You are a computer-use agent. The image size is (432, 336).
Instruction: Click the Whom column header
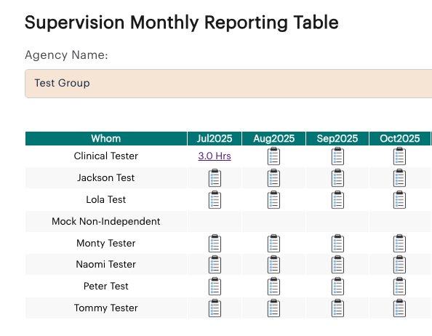[x=106, y=138]
